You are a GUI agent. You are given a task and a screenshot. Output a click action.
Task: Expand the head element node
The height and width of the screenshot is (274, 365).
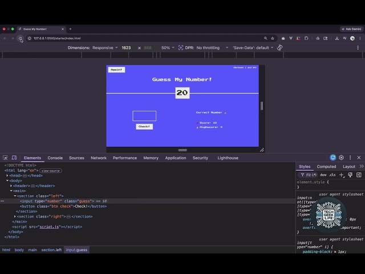pyautogui.click(x=7, y=176)
